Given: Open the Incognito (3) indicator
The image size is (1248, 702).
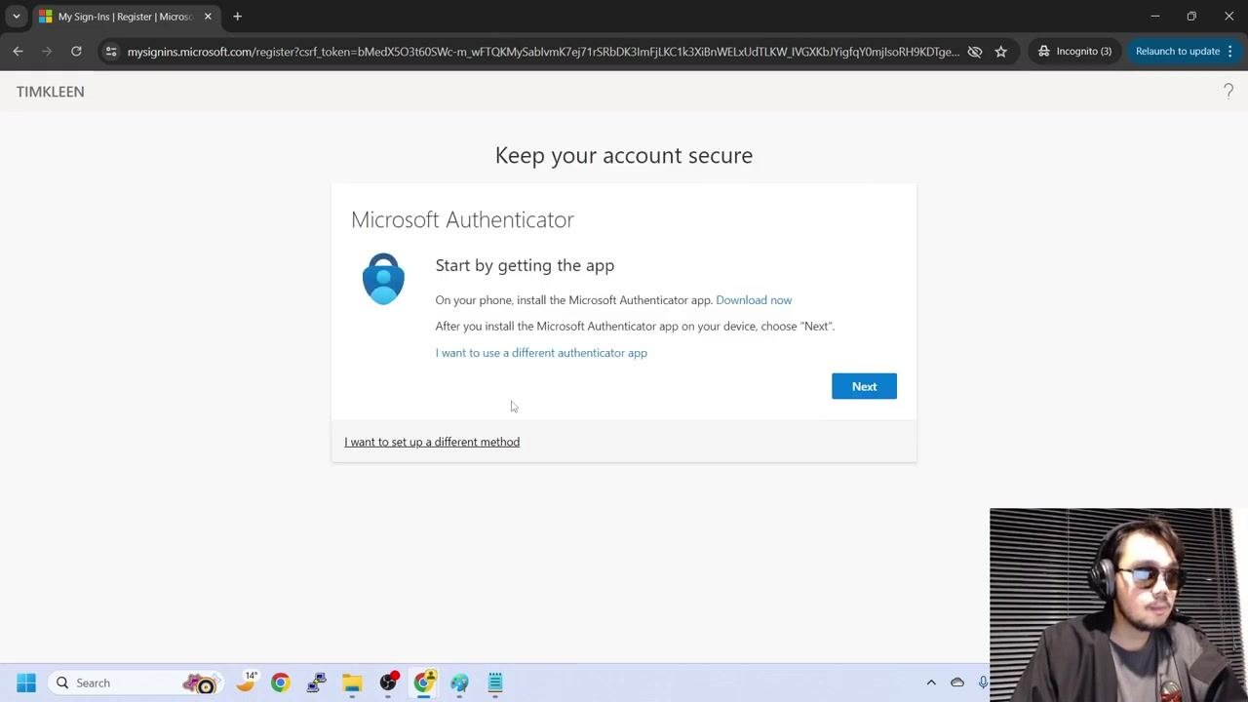Looking at the screenshot, I should click(1074, 52).
